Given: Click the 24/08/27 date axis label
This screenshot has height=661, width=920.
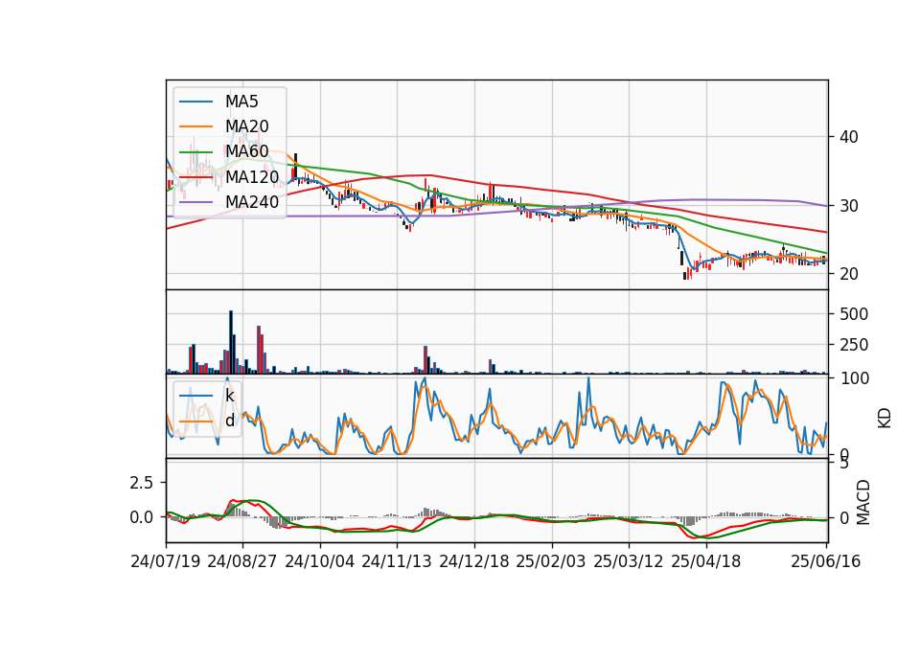Looking at the screenshot, I should pyautogui.click(x=242, y=561).
